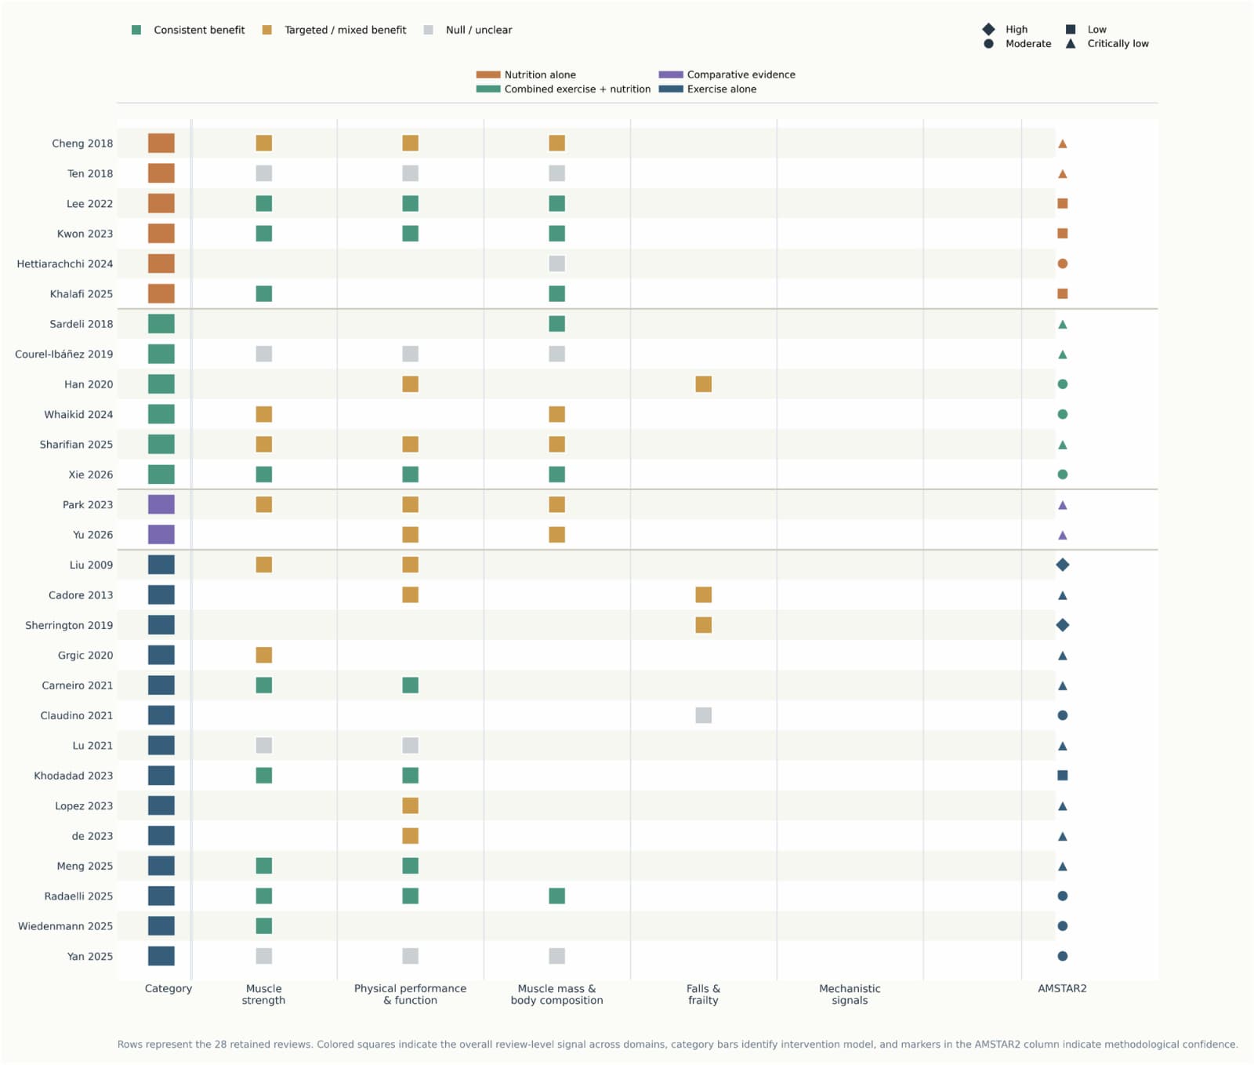Click the High diamond legend marker
Viewport: 1254px width, 1065px height.
coord(989,29)
